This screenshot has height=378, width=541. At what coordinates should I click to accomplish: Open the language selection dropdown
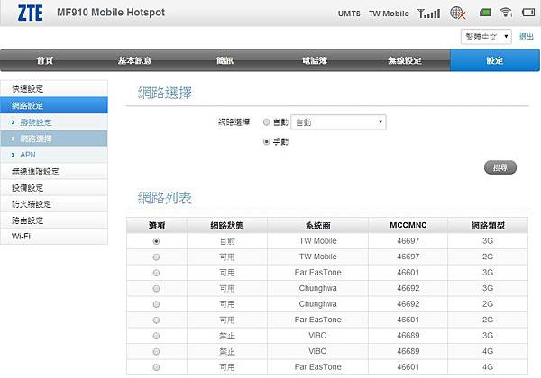(x=486, y=37)
